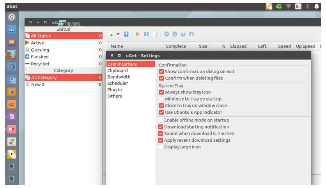Select User Interface settings page
326x188 pixels.
131,64
